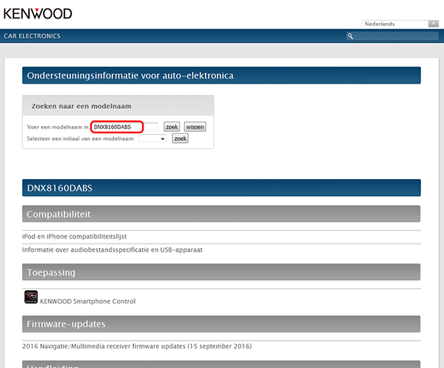Screen dimensions: 444x368
Task: Click the KENWOOD Smartphone Control app icon
Action: tap(30, 298)
